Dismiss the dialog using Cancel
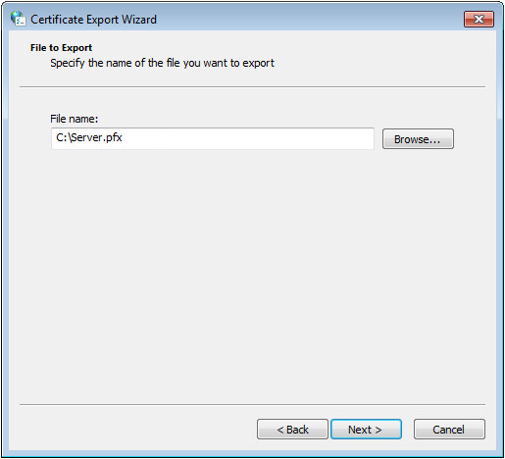Viewport: 505px width, 459px height. click(449, 429)
